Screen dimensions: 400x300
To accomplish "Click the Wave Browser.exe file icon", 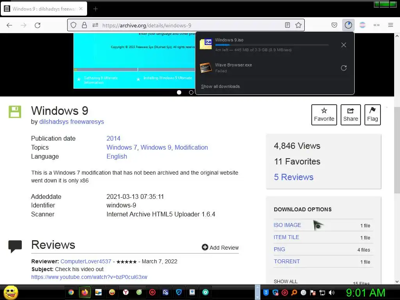I will 206,68.
